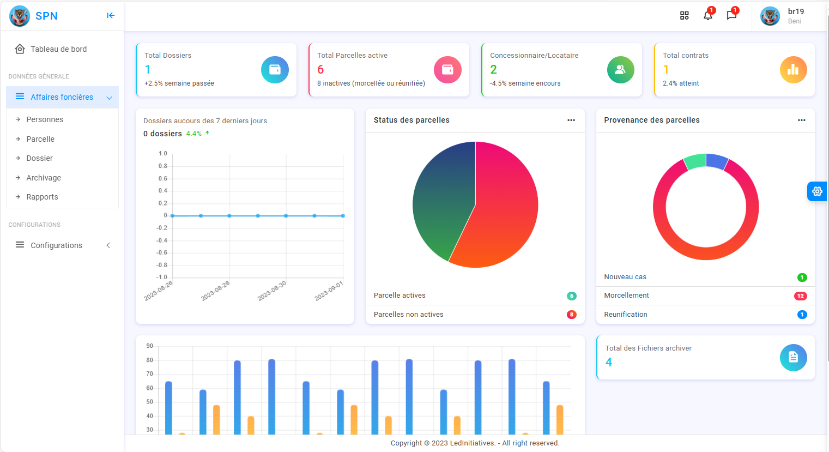Open the br19 user profile avatar

point(770,16)
